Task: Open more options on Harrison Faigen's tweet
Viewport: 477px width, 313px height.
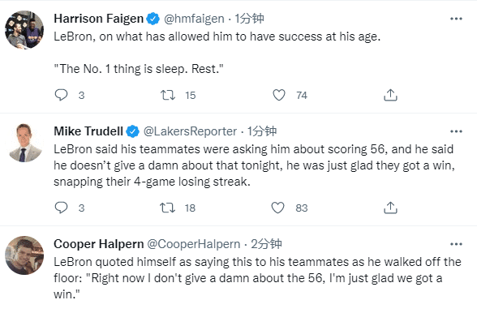Action: coord(456,19)
